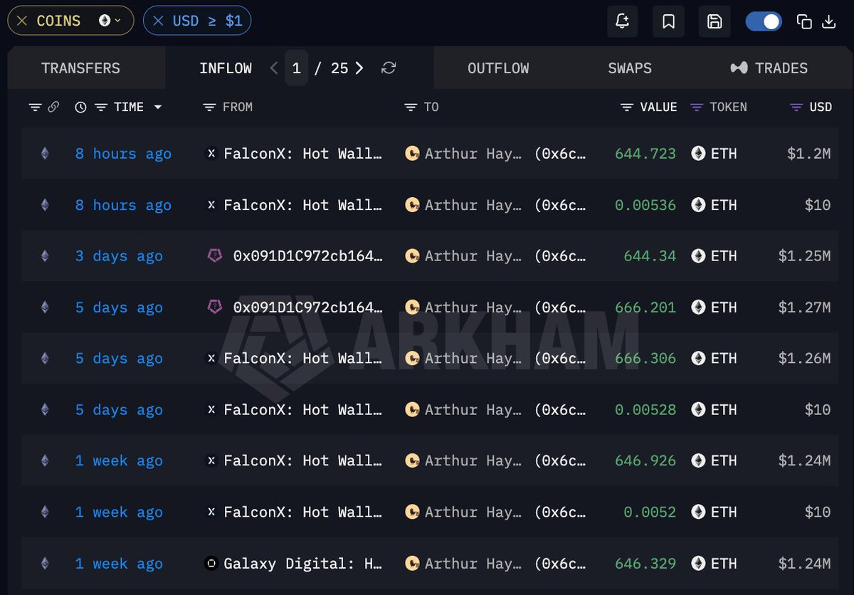
Task: Remove the USD ≥ $1 filter X
Action: pyautogui.click(x=158, y=21)
